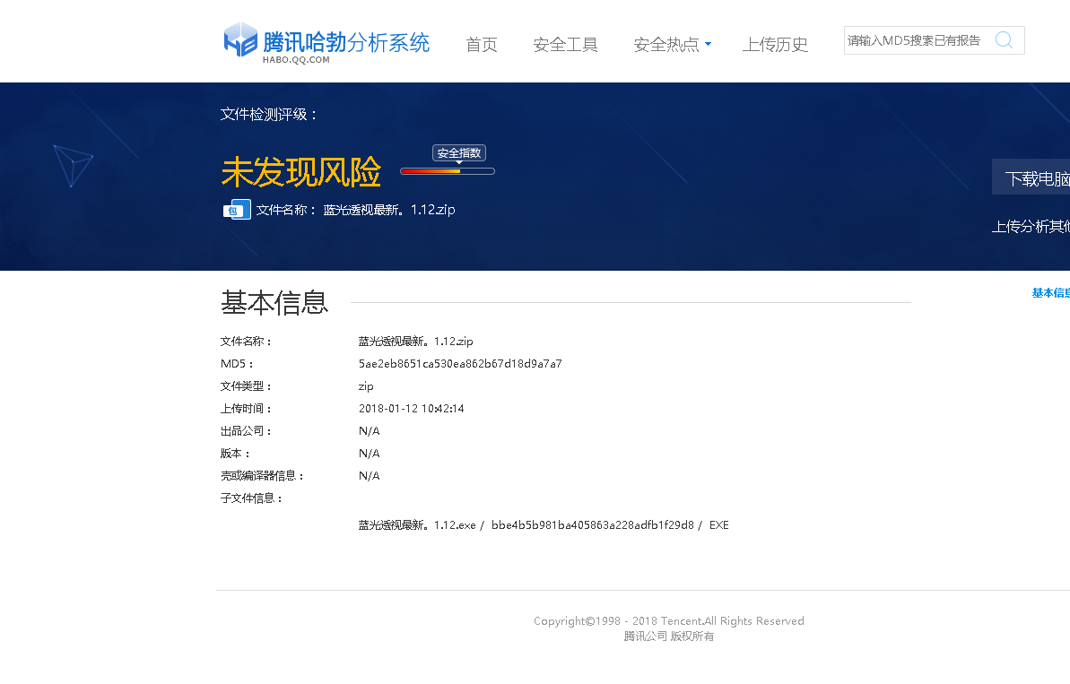Select the upload time 2018-01-12 10:42:14
The height and width of the screenshot is (684, 1070).
click(x=411, y=409)
